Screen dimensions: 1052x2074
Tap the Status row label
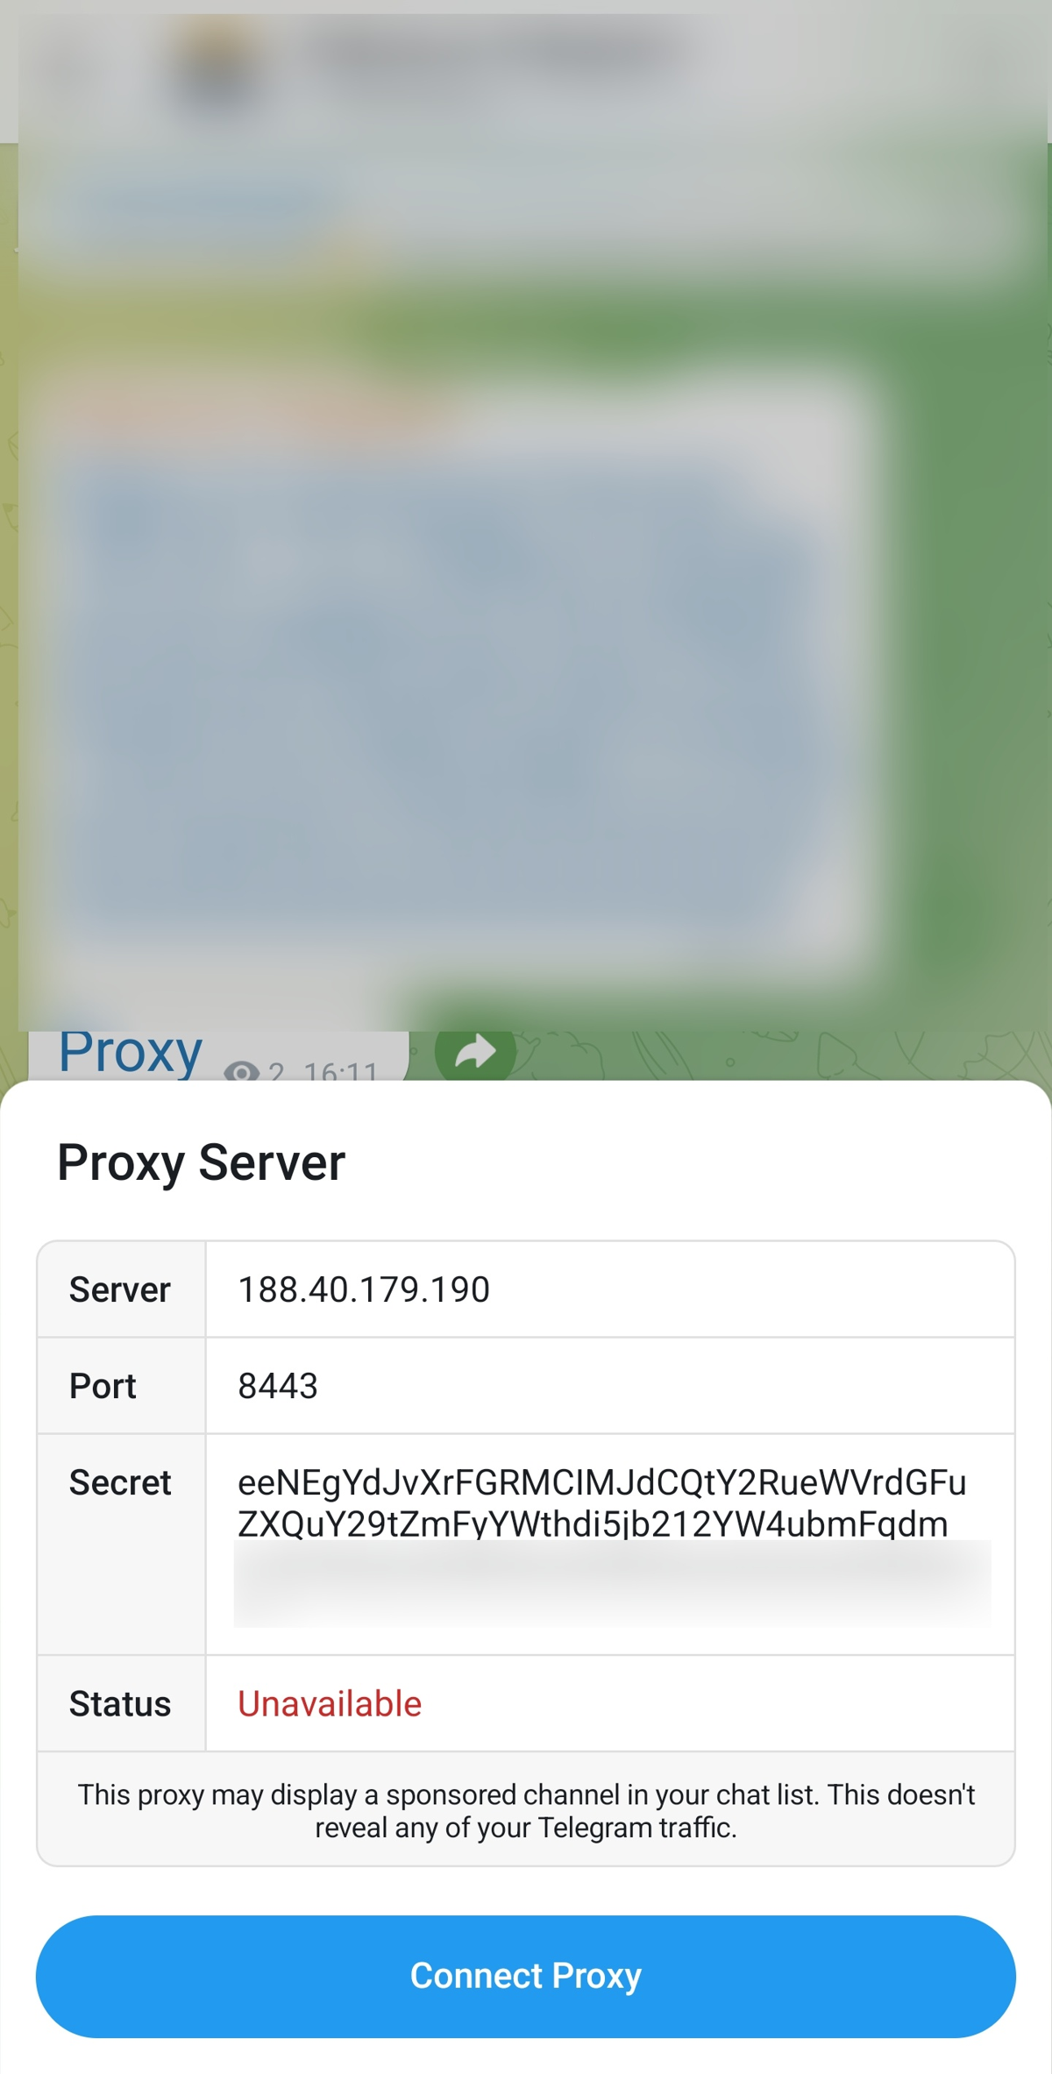[120, 1703]
